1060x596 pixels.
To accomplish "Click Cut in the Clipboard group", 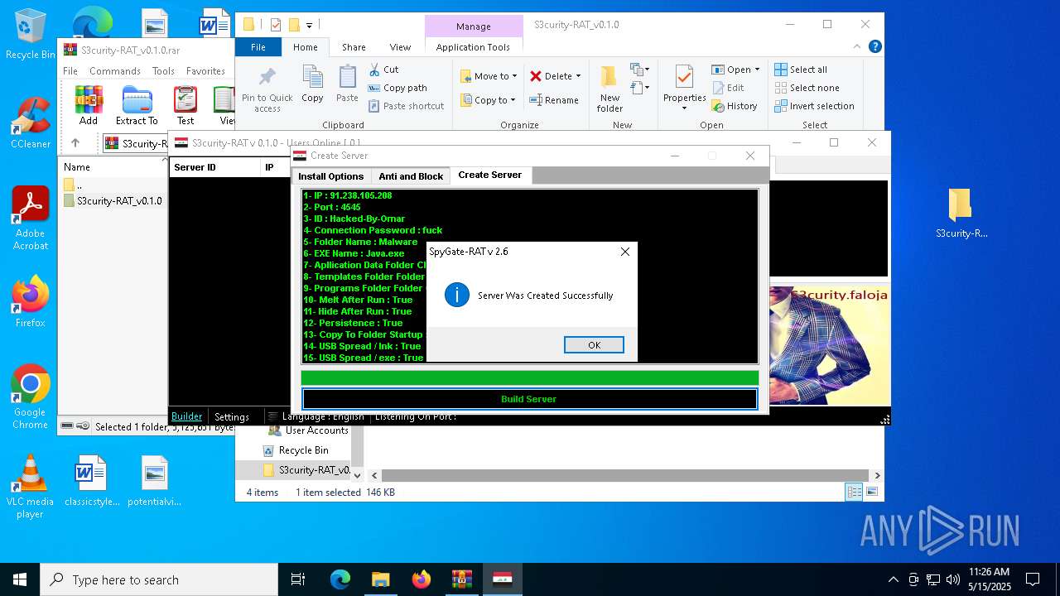I will coord(383,70).
